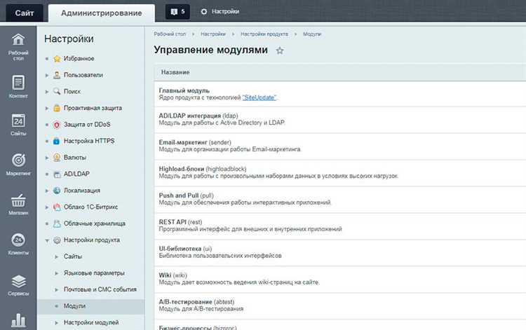Go to Рабочий стол breadcrumb
Screen dimensions: 526x330
[170, 34]
